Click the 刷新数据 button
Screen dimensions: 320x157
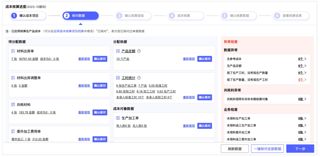tap(235, 149)
